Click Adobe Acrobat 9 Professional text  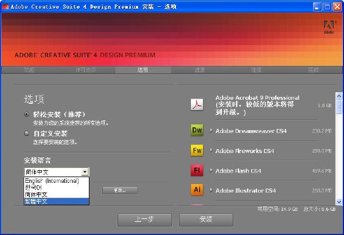[x=257, y=97]
